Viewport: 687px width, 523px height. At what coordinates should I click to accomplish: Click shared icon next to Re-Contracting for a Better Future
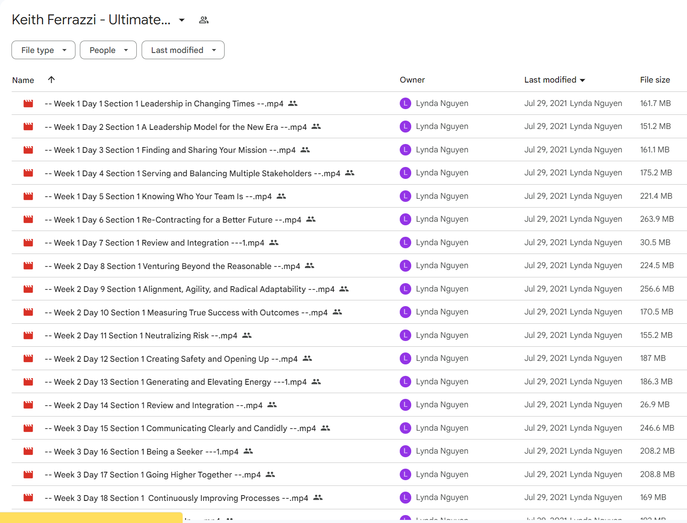(311, 220)
